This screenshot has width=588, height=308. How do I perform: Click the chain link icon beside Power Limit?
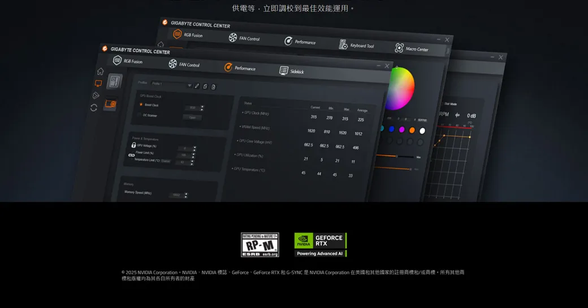(x=132, y=155)
